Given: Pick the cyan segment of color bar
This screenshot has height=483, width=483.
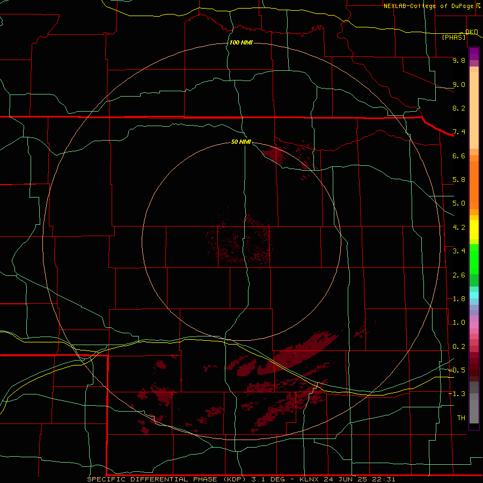Looking at the screenshot, I should pos(474,295).
